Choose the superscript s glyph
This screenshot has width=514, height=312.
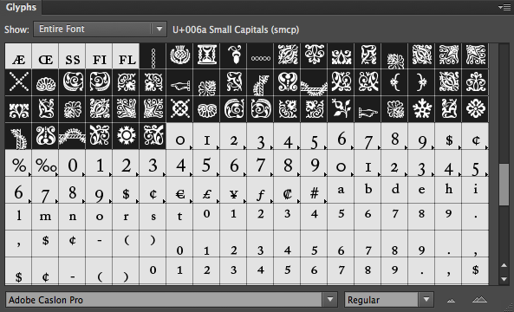point(153,217)
